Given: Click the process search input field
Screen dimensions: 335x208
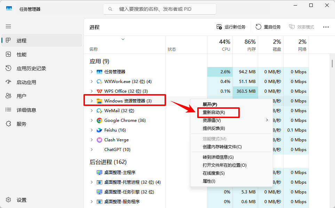Looking at the screenshot, I should coord(160,9).
